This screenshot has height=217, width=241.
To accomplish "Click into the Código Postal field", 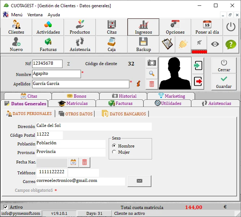I will [x=50, y=135].
